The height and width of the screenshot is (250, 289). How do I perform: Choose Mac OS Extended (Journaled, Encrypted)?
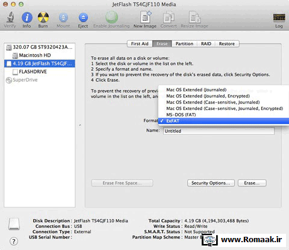(223, 96)
